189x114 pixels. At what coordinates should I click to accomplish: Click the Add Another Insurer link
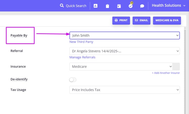[166, 73]
